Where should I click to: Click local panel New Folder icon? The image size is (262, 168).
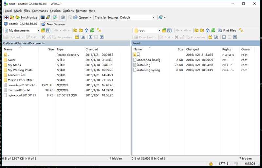click(x=77, y=37)
